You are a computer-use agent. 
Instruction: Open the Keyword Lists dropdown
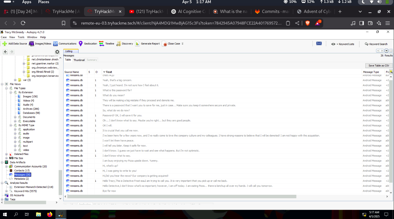coord(343,44)
